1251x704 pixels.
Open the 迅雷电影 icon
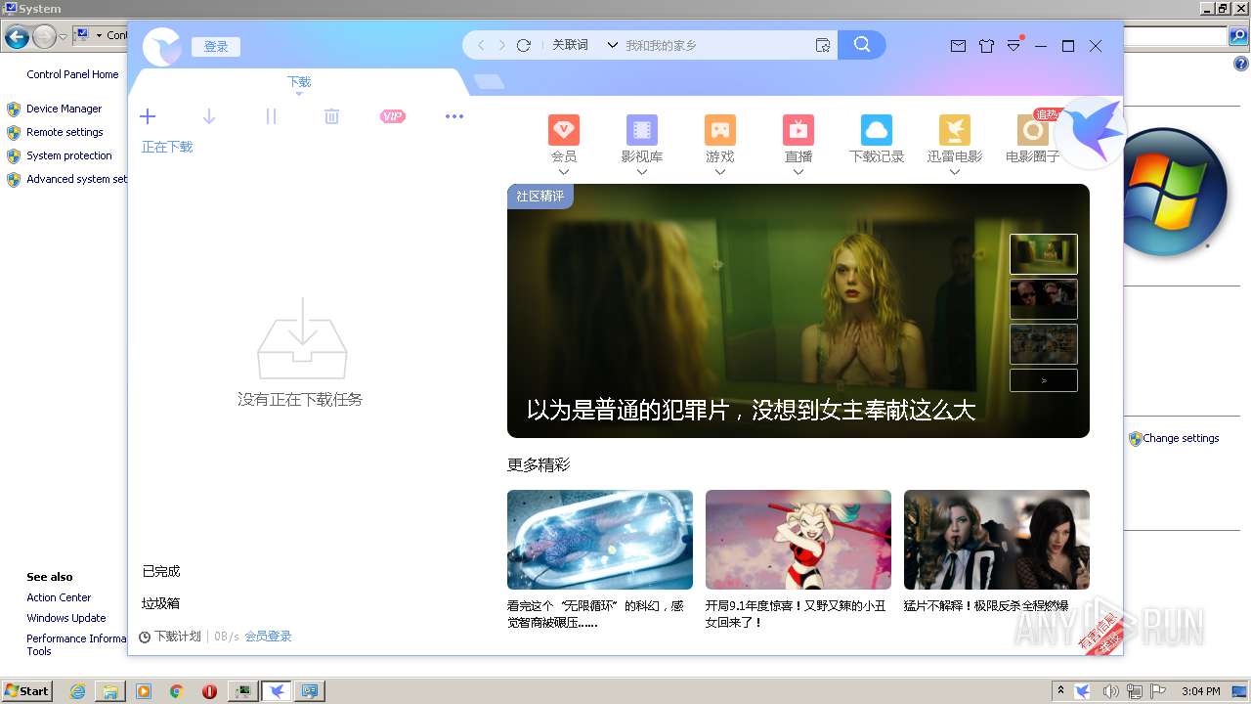pyautogui.click(x=955, y=130)
